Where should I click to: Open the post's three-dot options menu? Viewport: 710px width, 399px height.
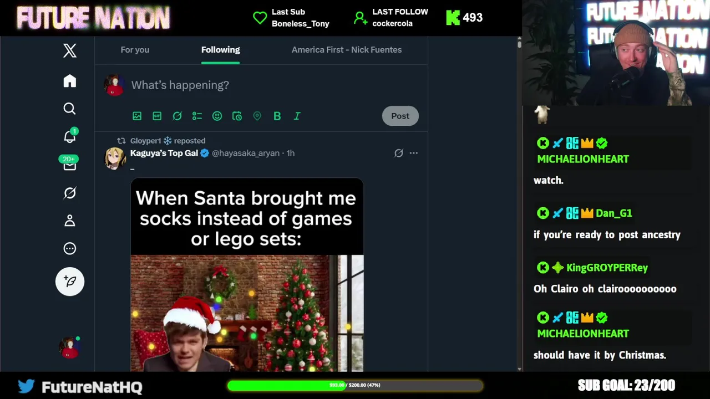point(413,153)
